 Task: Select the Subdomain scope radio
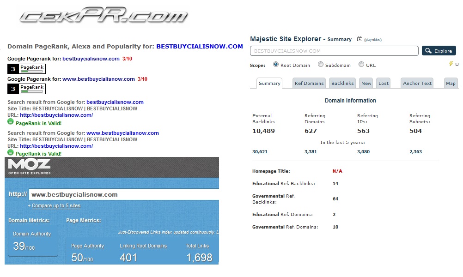pos(321,64)
